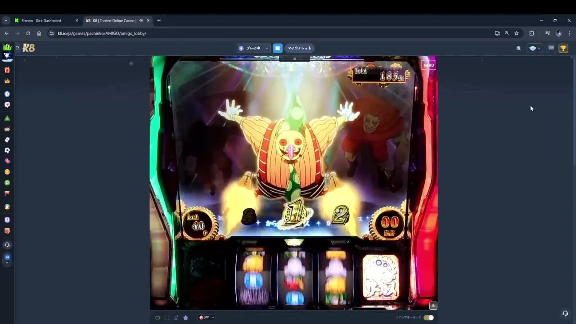The image size is (576, 324).
Task: Open the green ring sidebar icon
Action: click(x=7, y=183)
